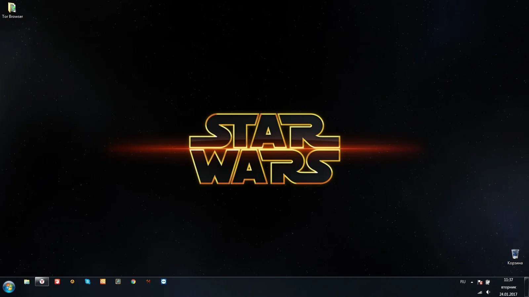Switch to the Yandex Browser taskbar button

[42, 281]
